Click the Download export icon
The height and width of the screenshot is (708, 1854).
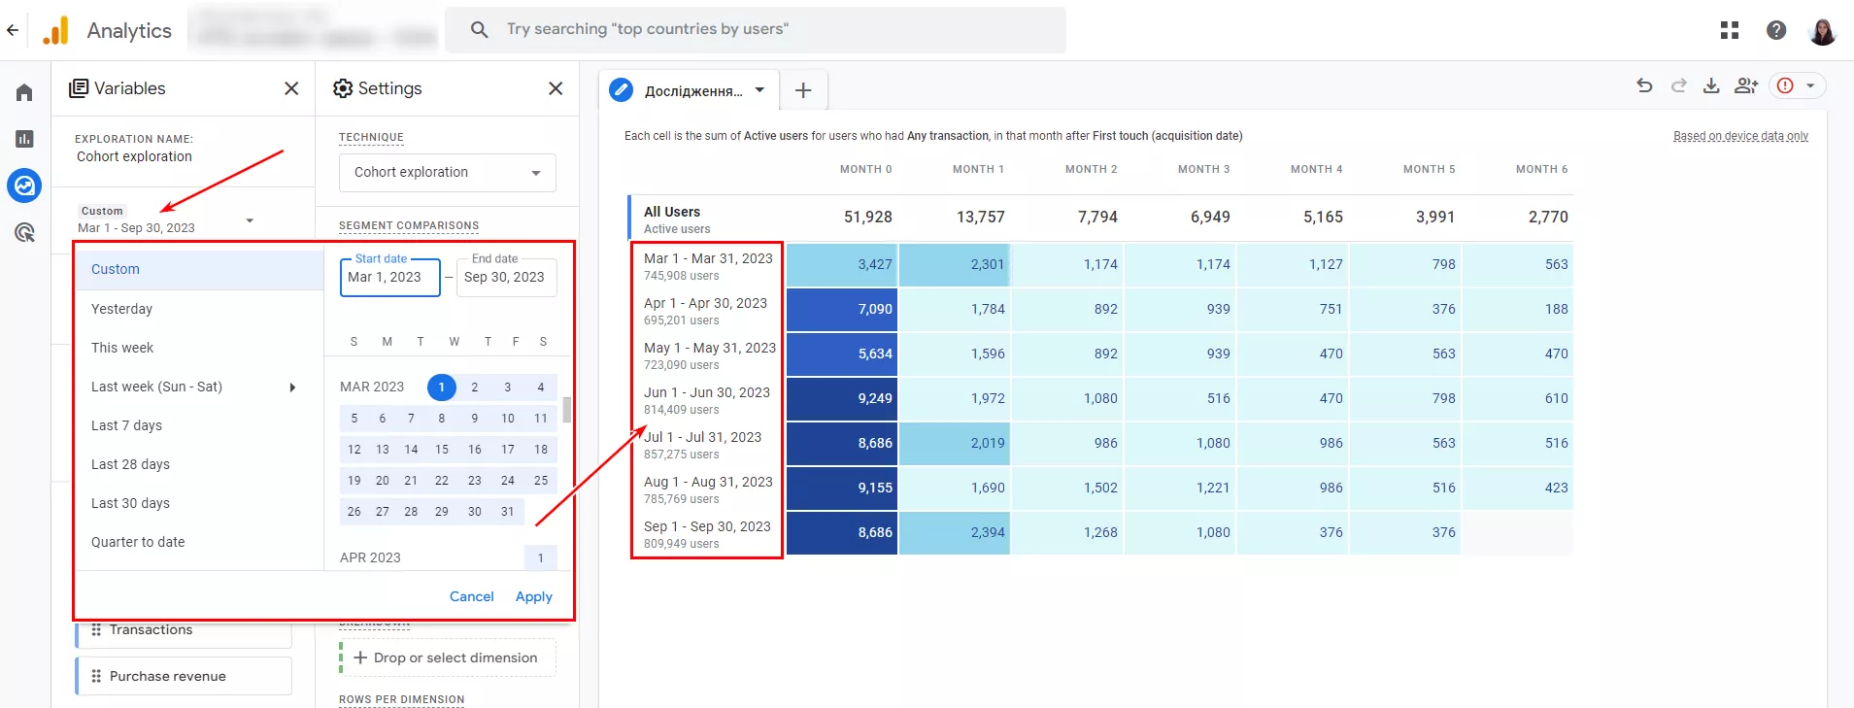click(1711, 85)
